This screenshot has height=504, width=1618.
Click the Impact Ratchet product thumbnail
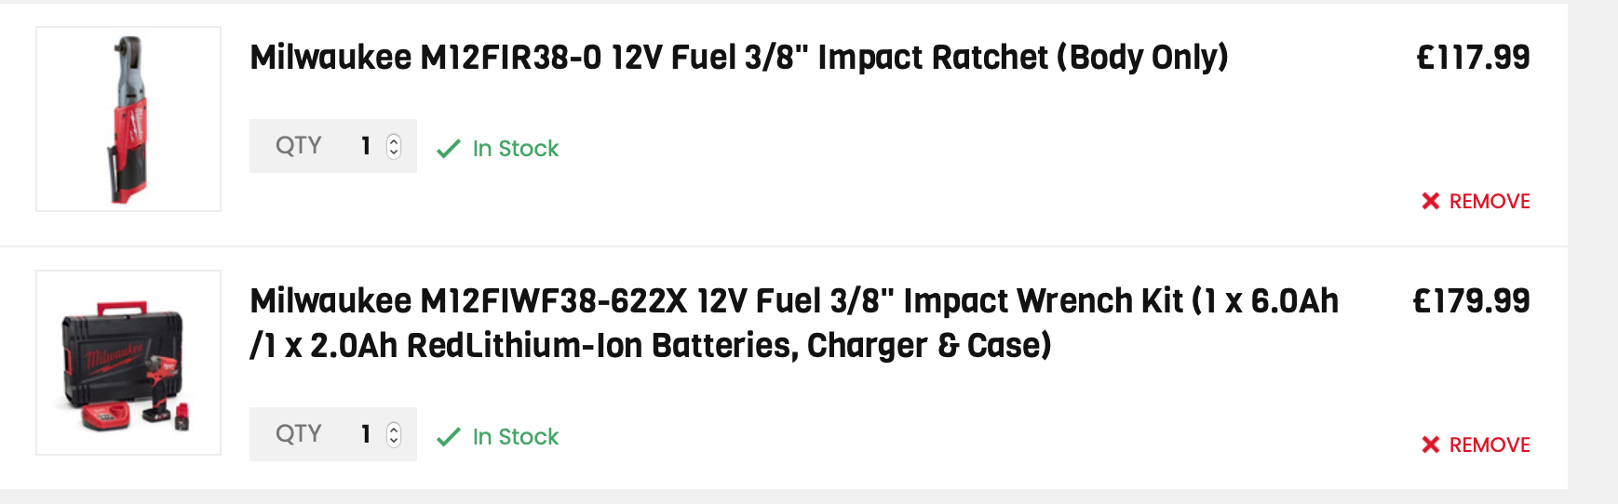pyautogui.click(x=128, y=119)
